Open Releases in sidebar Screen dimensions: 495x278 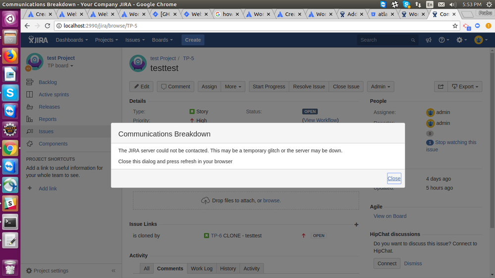click(x=49, y=107)
